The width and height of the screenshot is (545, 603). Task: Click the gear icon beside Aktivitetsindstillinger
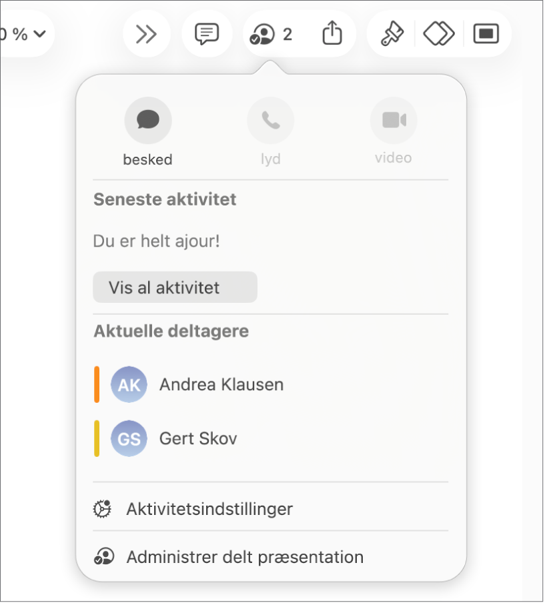pyautogui.click(x=102, y=509)
